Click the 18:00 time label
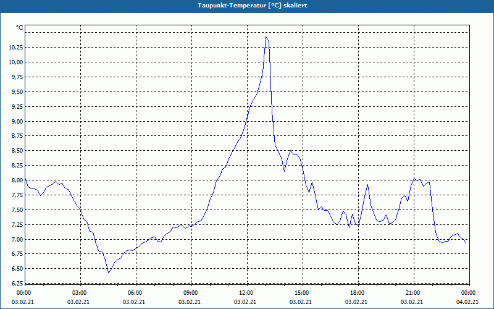The height and width of the screenshot is (309, 494). tap(359, 293)
